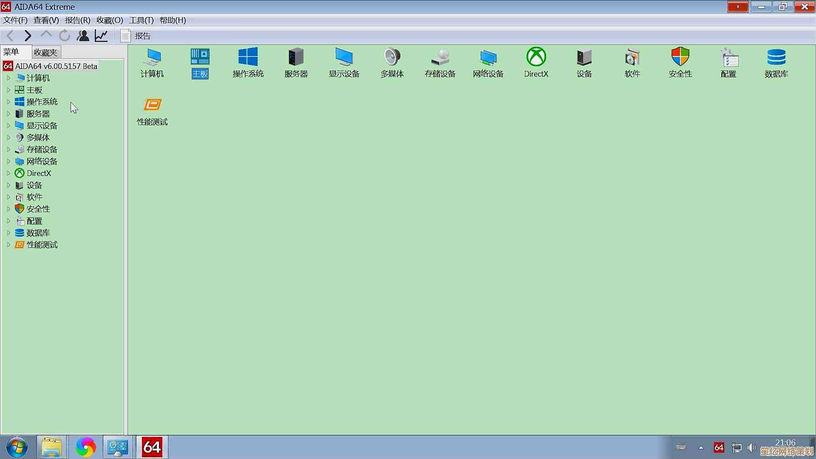Open the 存储设备 storage icon in main panel
Image resolution: width=816 pixels, height=459 pixels.
(x=440, y=57)
